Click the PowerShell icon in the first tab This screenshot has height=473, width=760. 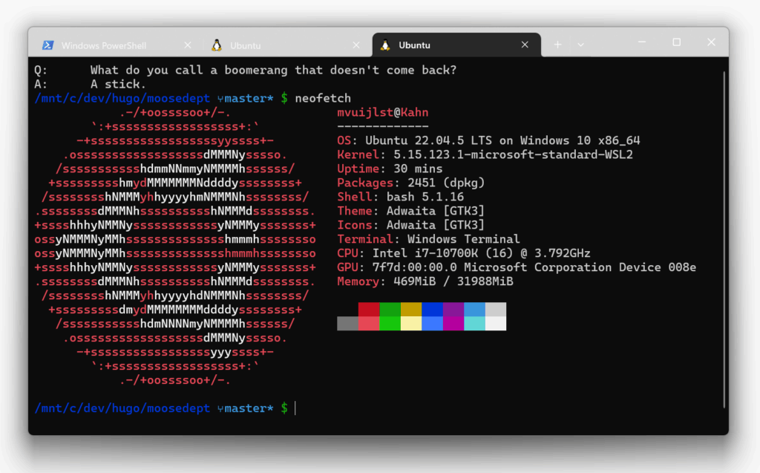pyautogui.click(x=47, y=45)
